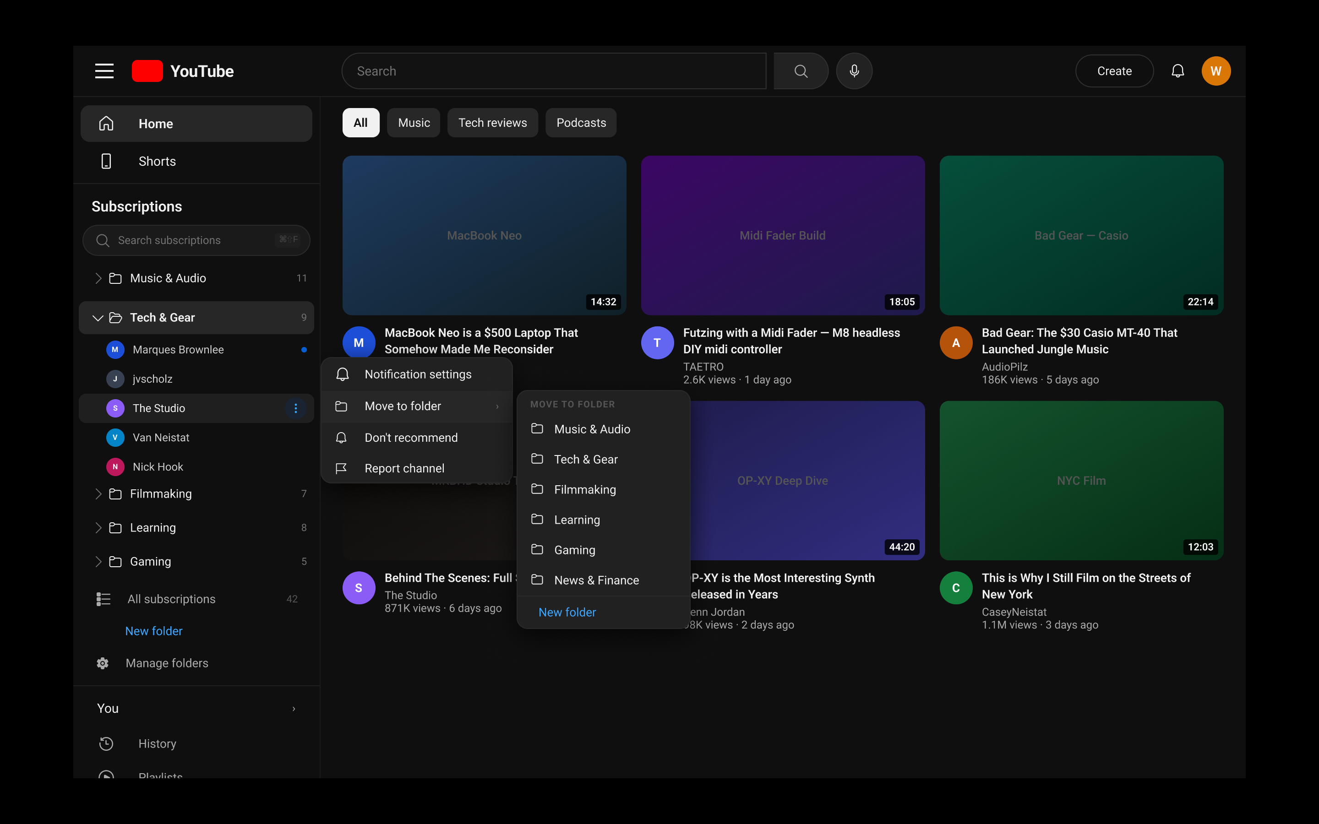Open the OP-XY Deep Dive thumbnail
This screenshot has width=1319, height=824.
pyautogui.click(x=807, y=481)
